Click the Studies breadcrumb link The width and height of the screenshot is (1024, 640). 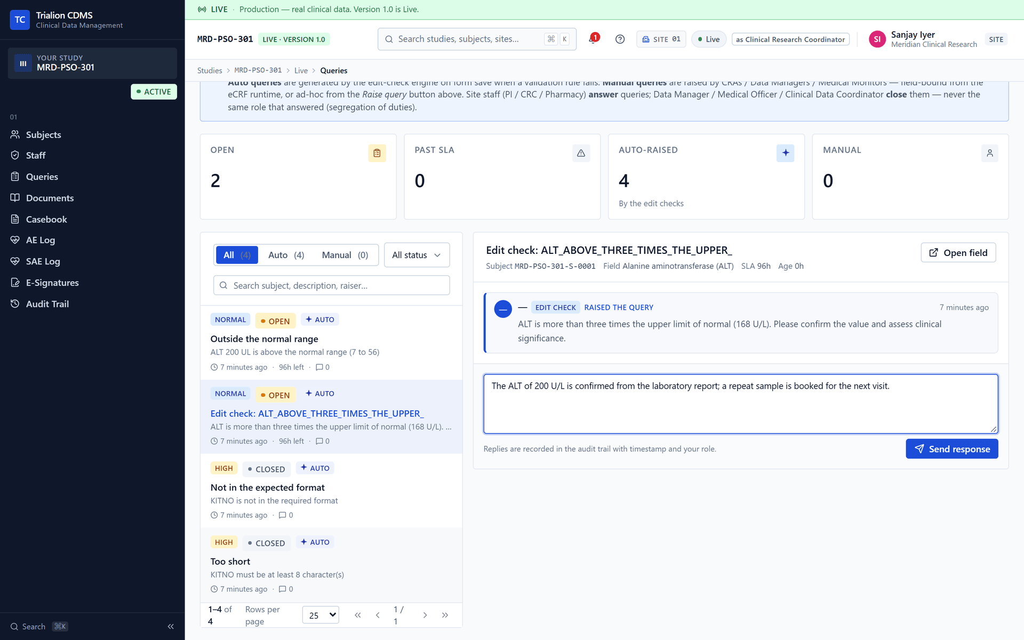pyautogui.click(x=209, y=70)
